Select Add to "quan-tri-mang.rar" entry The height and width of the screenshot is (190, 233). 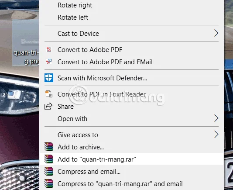pos(132,159)
